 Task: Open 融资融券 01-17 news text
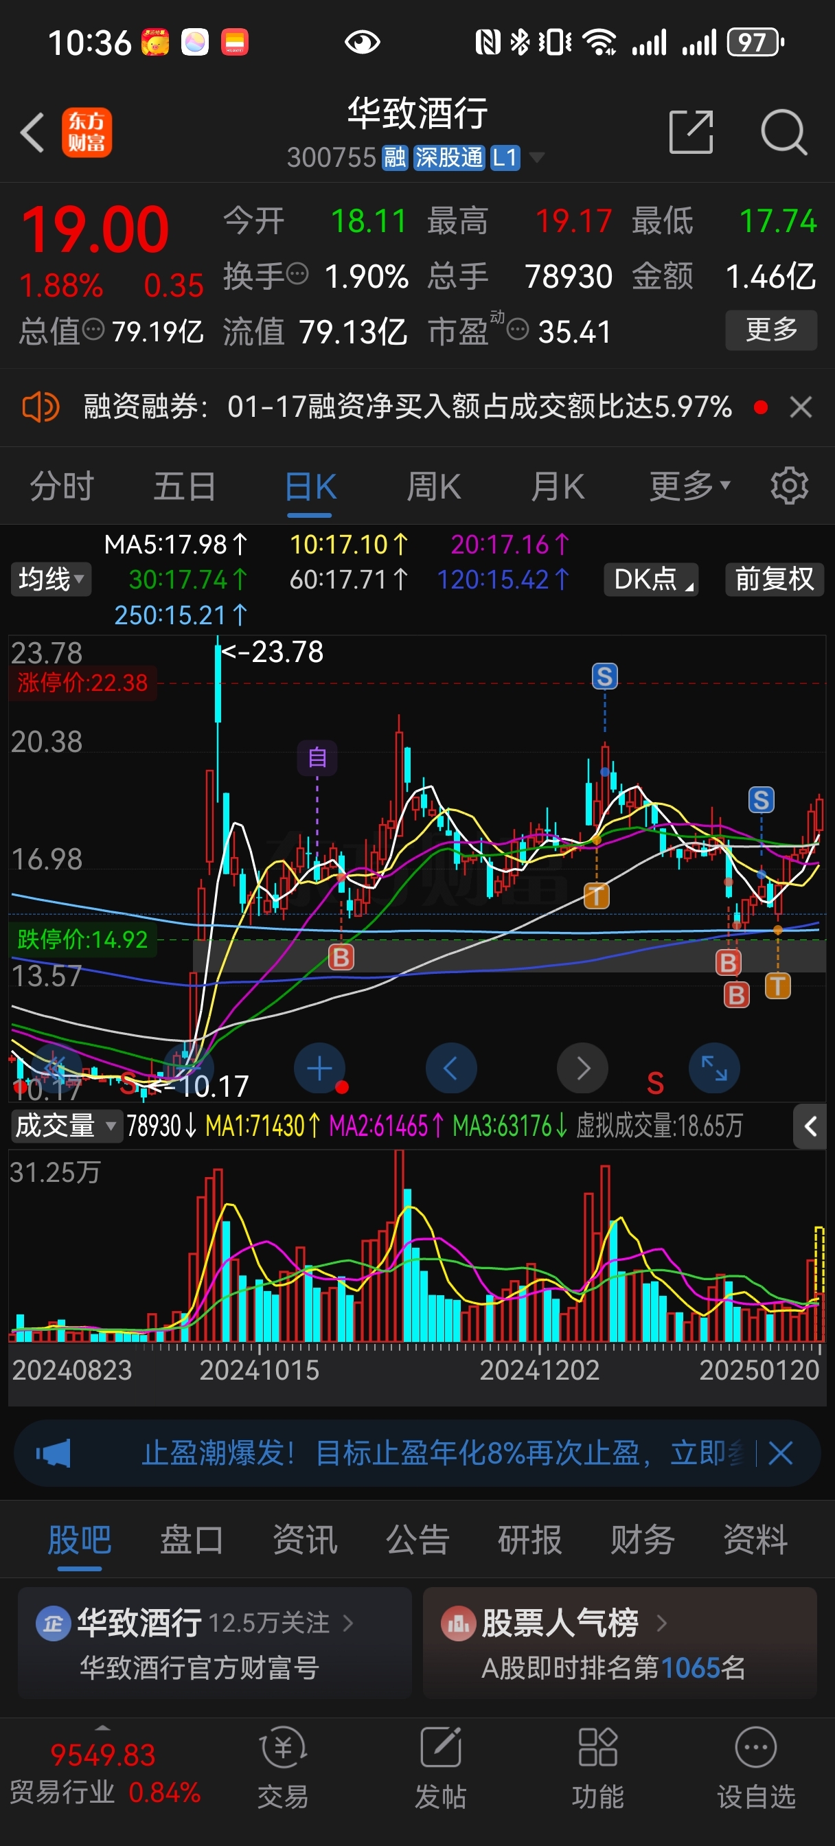407,407
